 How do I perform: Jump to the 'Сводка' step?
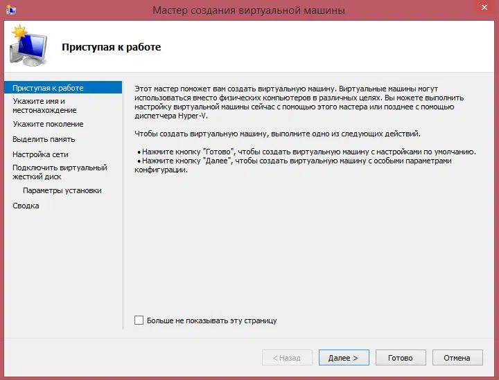pos(26,206)
